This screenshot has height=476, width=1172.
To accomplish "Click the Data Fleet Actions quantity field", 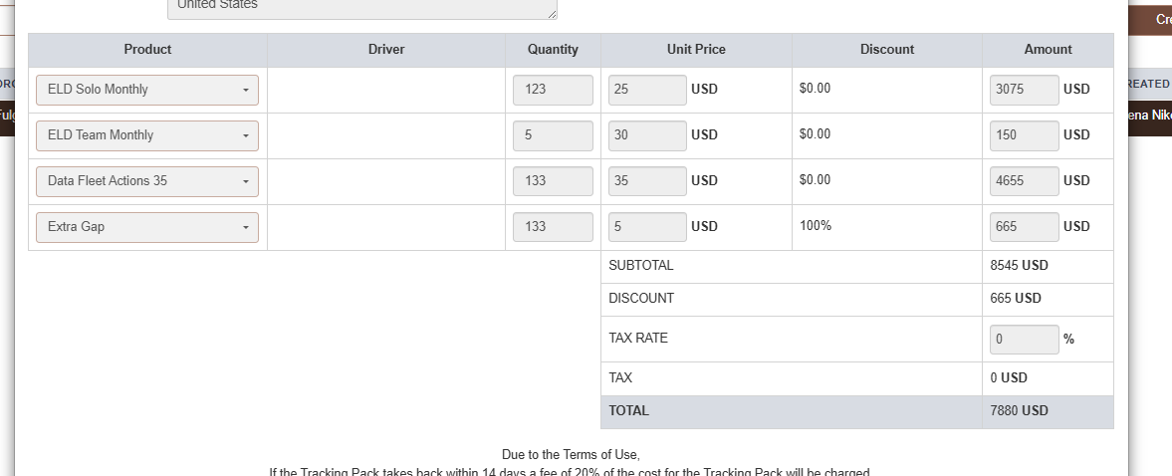I will point(553,181).
